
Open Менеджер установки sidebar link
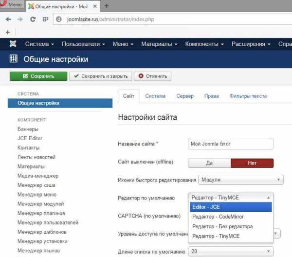pyautogui.click(x=42, y=241)
